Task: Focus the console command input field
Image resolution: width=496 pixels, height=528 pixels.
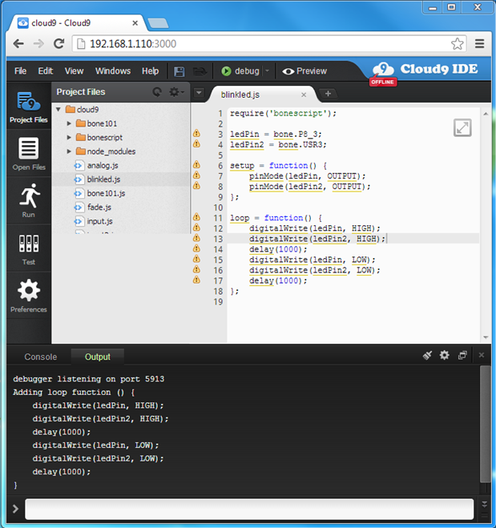Action: [x=249, y=509]
